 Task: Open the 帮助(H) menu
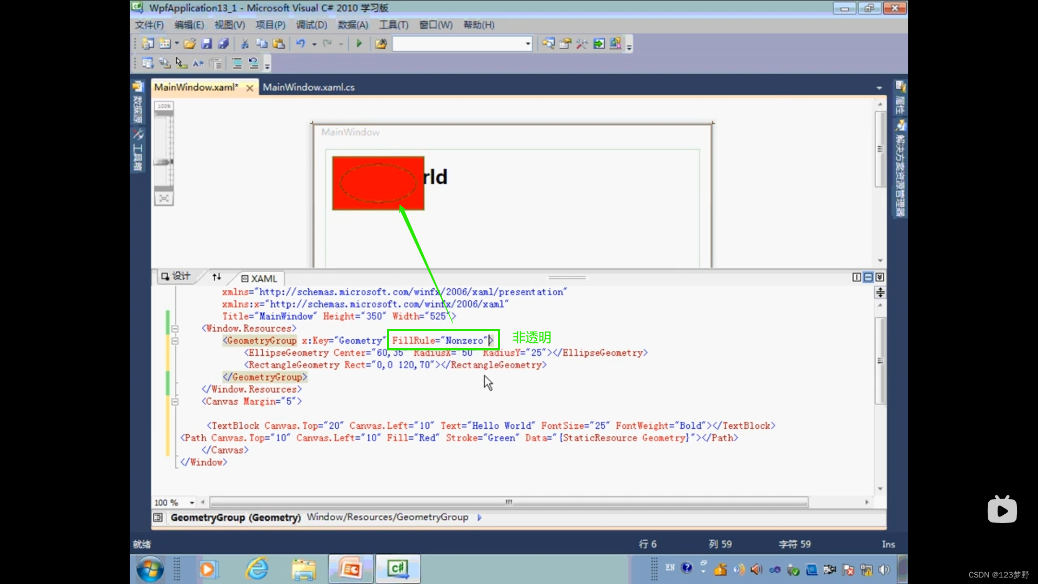[x=478, y=25]
